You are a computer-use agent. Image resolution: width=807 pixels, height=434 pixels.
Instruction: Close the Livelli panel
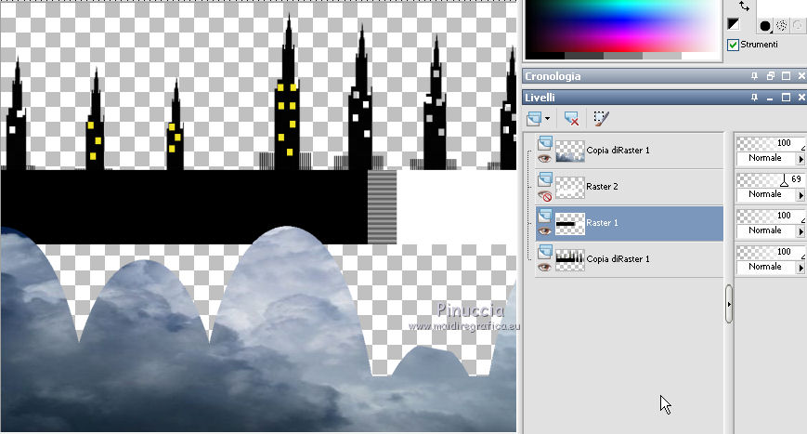(x=801, y=98)
